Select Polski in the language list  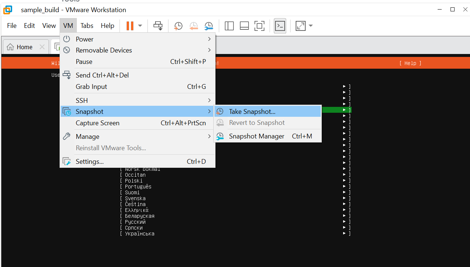[x=133, y=181]
